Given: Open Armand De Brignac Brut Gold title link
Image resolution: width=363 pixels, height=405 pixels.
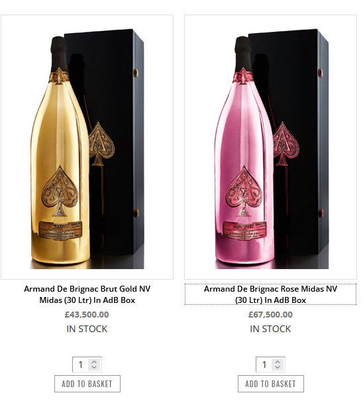Looking at the screenshot, I should click(87, 294).
